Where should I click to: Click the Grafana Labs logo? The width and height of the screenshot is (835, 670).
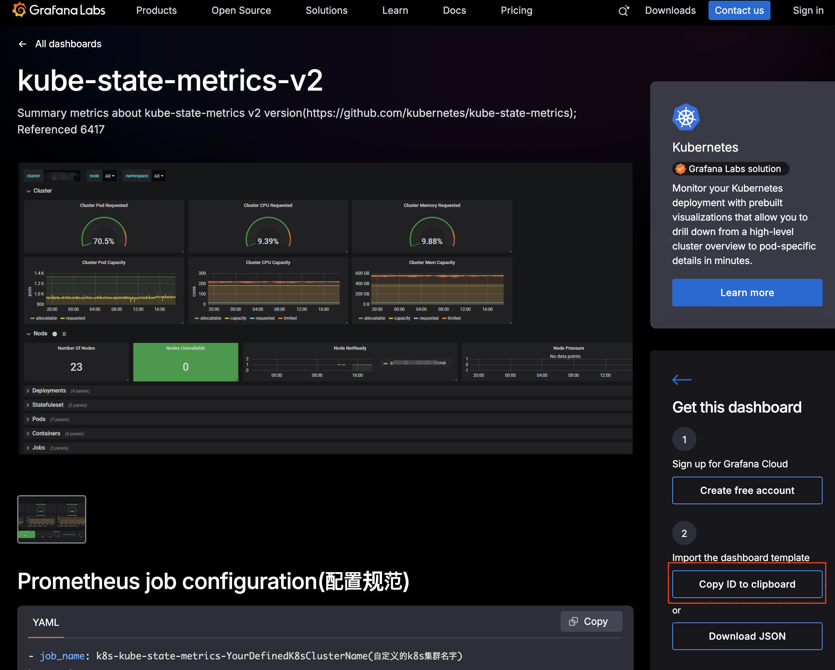click(x=59, y=10)
